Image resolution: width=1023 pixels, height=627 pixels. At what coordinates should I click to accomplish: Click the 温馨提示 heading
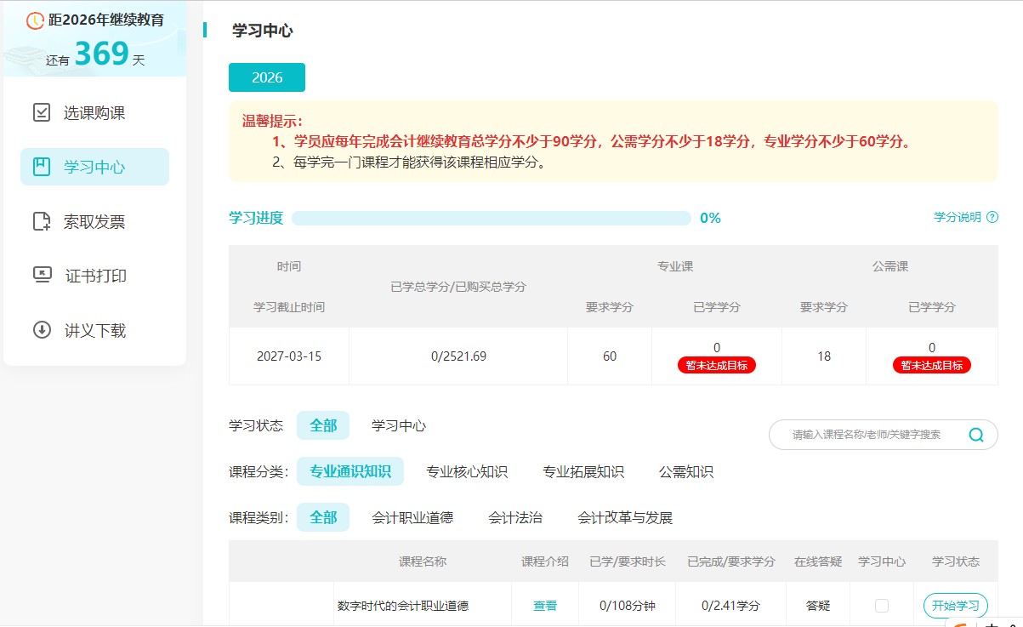(x=272, y=121)
